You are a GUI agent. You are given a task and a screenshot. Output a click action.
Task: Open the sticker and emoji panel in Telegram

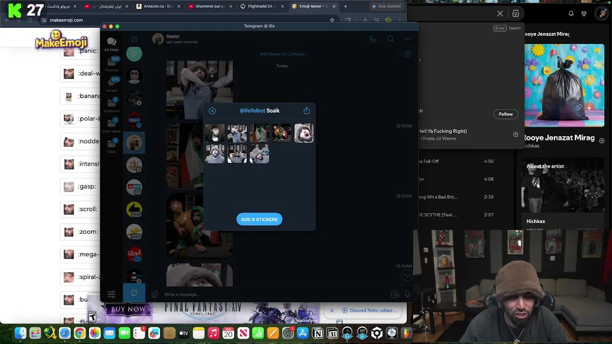pos(394,294)
